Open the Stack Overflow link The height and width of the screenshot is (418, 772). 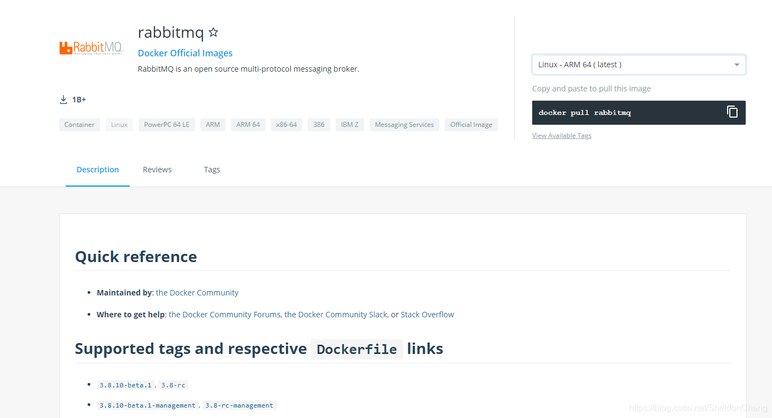[427, 315]
